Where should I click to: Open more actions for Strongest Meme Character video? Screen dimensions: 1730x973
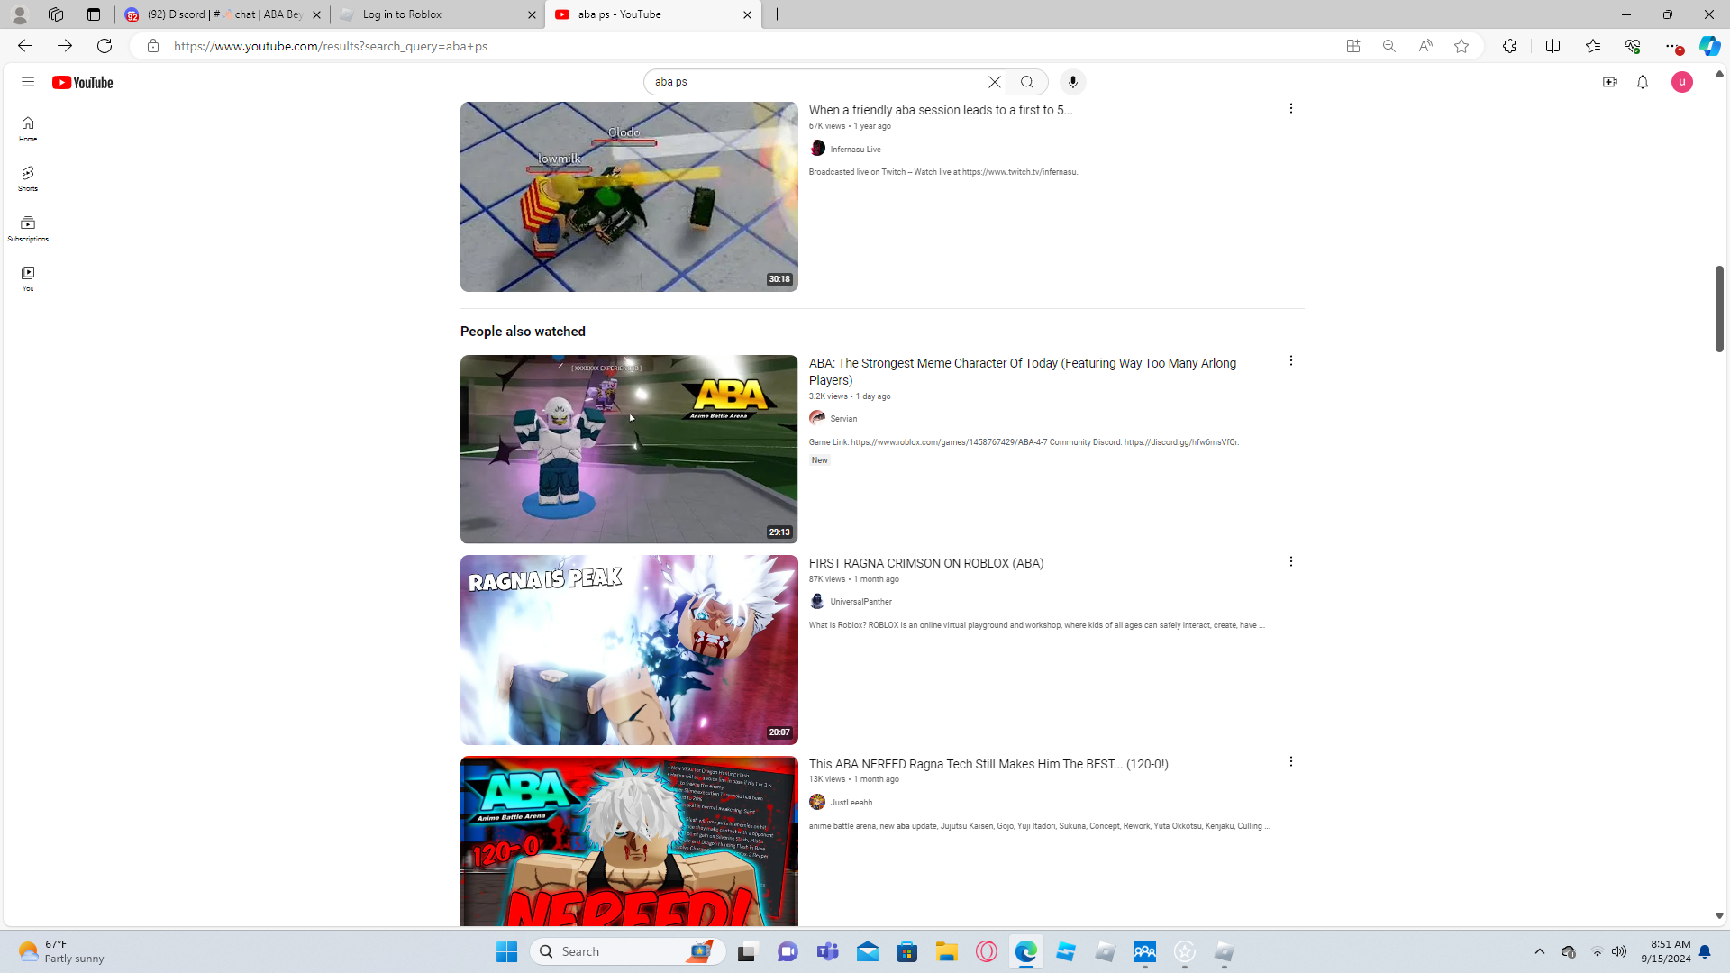1291,360
